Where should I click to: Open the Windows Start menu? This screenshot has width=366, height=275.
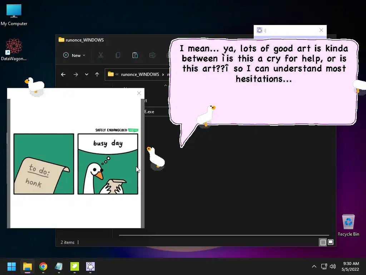(x=11, y=266)
